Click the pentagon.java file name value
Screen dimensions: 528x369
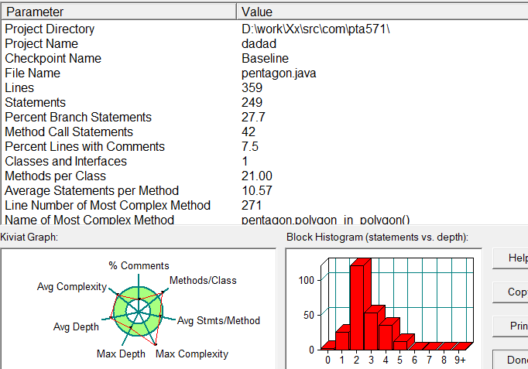coord(279,73)
